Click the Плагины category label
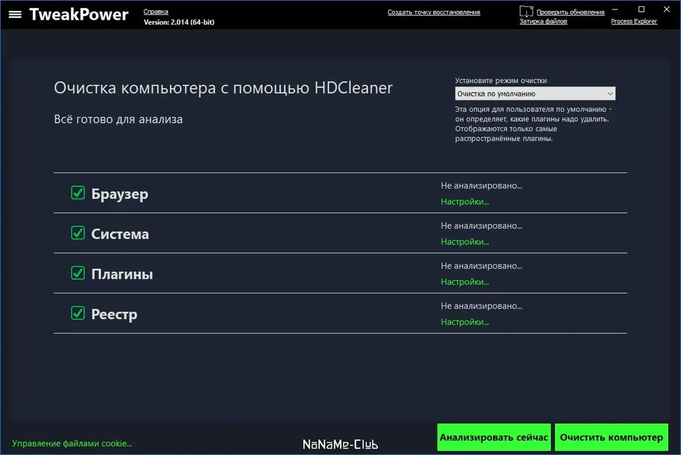 point(122,274)
